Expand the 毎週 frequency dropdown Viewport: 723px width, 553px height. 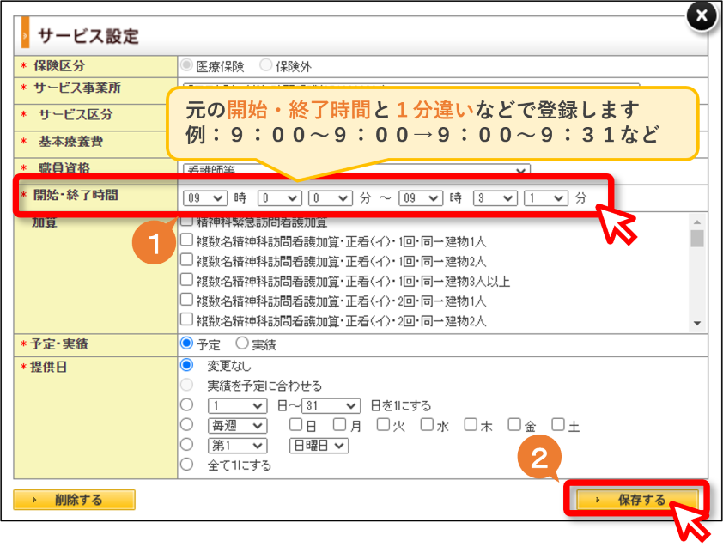[x=237, y=425]
